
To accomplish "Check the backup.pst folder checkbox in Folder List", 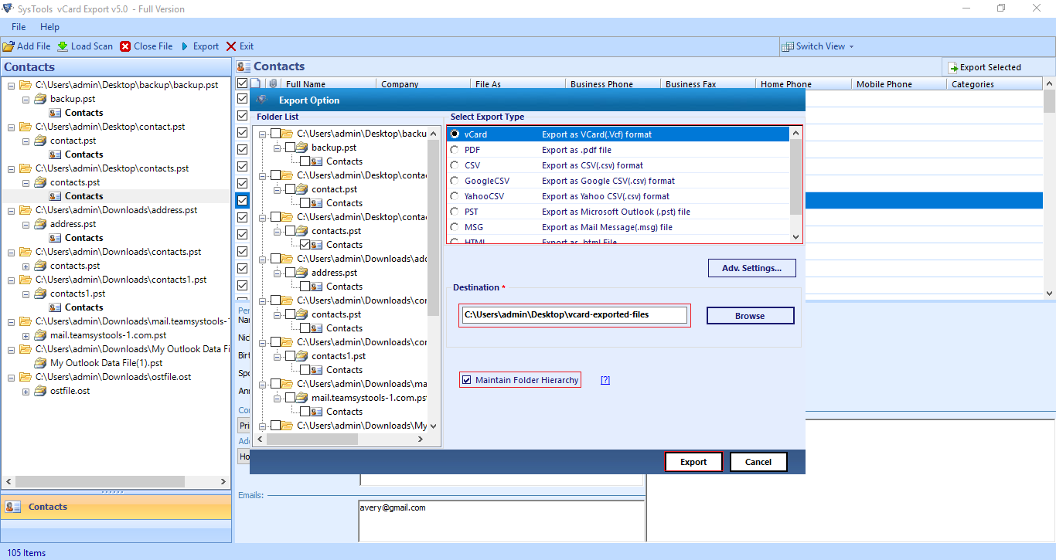I will 291,148.
